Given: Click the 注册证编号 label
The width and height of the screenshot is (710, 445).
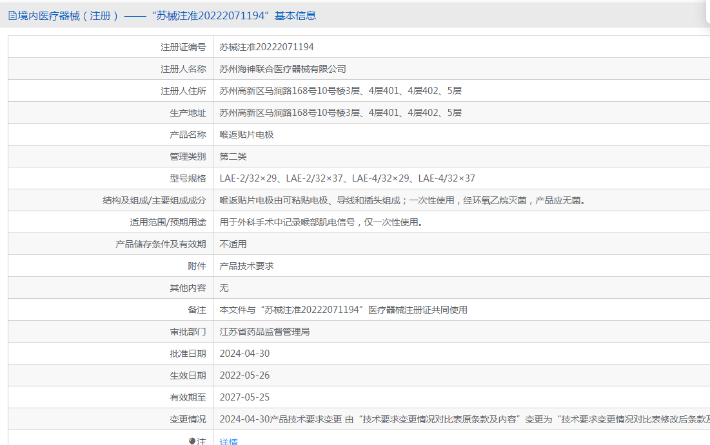Looking at the screenshot, I should [183, 47].
